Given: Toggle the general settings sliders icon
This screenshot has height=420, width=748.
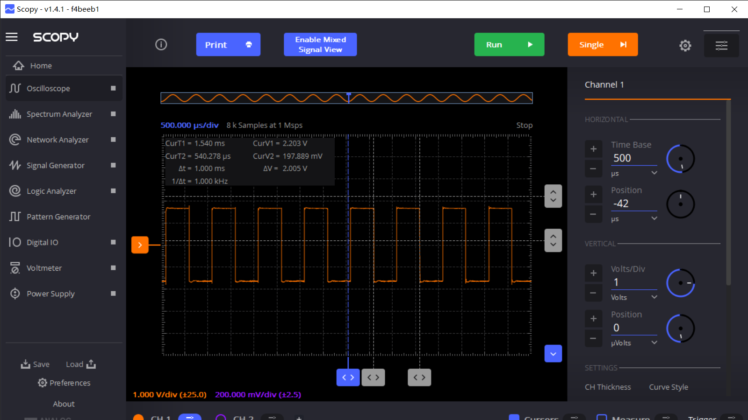Looking at the screenshot, I should tap(721, 45).
